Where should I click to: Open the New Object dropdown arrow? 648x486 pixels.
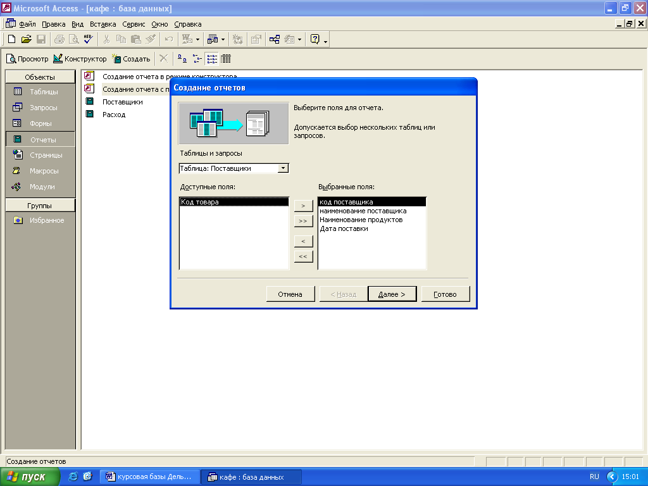click(x=299, y=40)
